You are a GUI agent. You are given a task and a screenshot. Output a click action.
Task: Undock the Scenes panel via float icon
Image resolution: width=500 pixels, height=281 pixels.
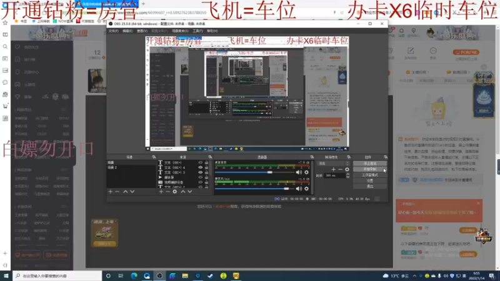tap(154, 157)
